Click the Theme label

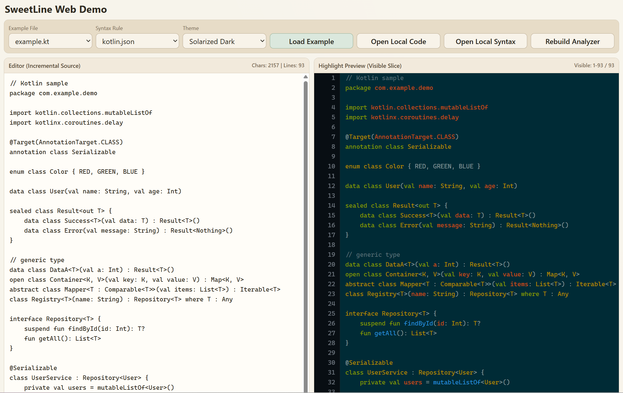click(x=191, y=28)
